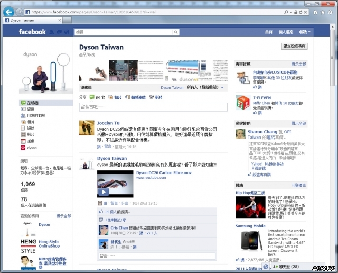The image size is (338, 273).
Task: Click the lock security icon in address bar
Action: click(296, 12)
